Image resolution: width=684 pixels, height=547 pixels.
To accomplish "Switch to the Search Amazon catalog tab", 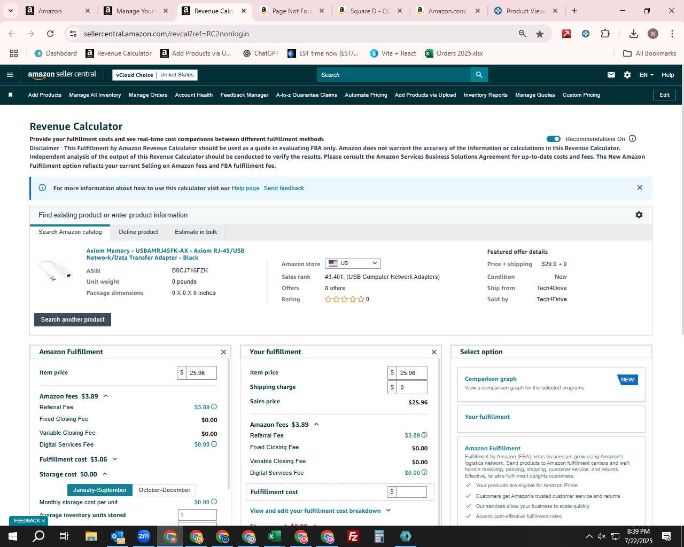I will [70, 232].
